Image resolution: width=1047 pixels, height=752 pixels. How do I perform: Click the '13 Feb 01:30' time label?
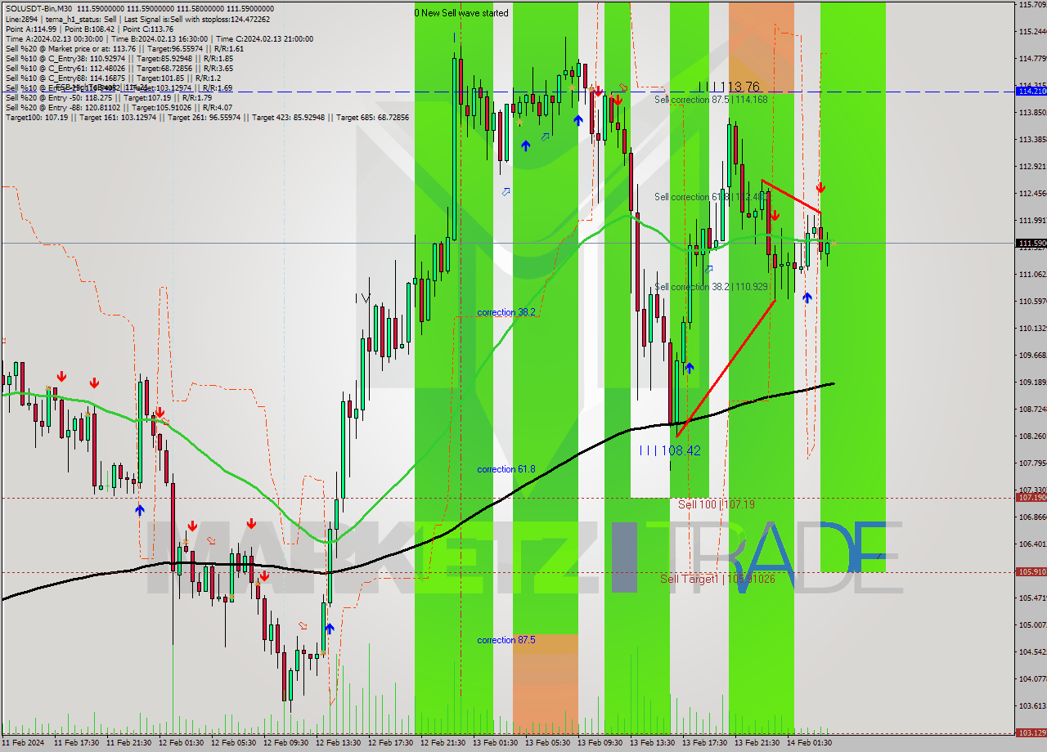click(x=496, y=743)
